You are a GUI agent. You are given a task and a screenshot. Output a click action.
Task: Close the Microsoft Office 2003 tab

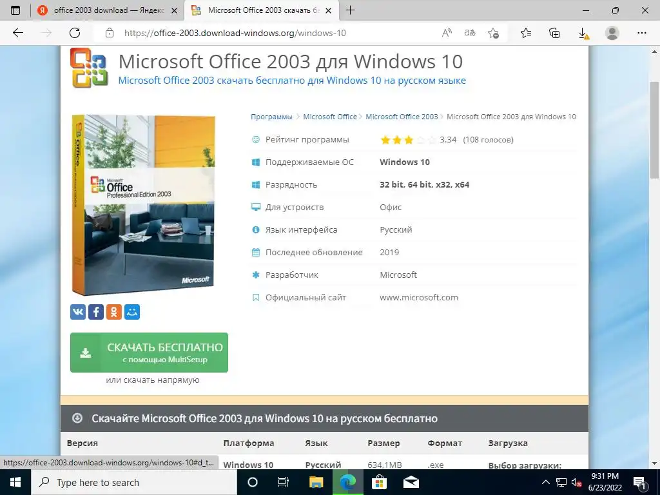pyautogui.click(x=329, y=11)
